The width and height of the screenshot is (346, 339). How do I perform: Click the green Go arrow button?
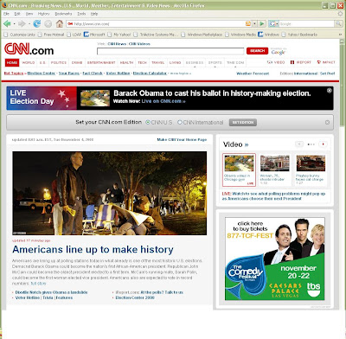[x=262, y=23]
